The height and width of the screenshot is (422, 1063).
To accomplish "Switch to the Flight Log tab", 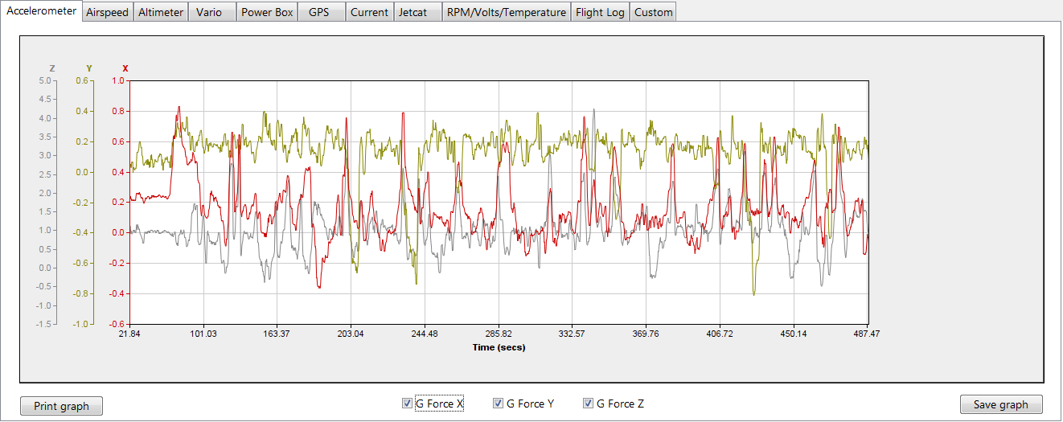I will [600, 12].
